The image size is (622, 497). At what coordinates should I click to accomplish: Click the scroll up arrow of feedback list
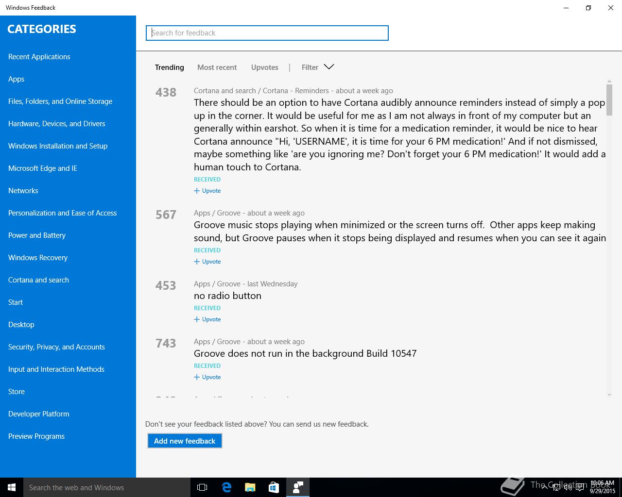coord(609,82)
